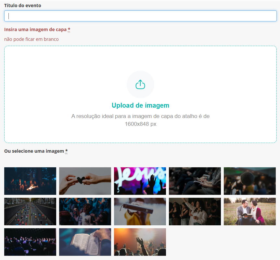
Task: Pick the open Bible pages thumbnail
Action: pos(85,242)
